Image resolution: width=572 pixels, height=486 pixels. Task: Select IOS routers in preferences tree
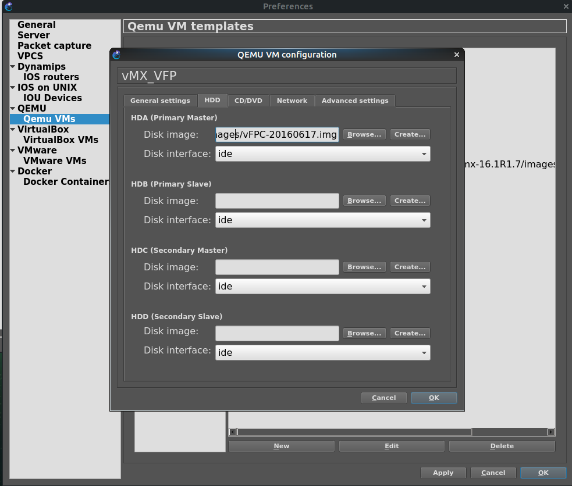point(51,77)
